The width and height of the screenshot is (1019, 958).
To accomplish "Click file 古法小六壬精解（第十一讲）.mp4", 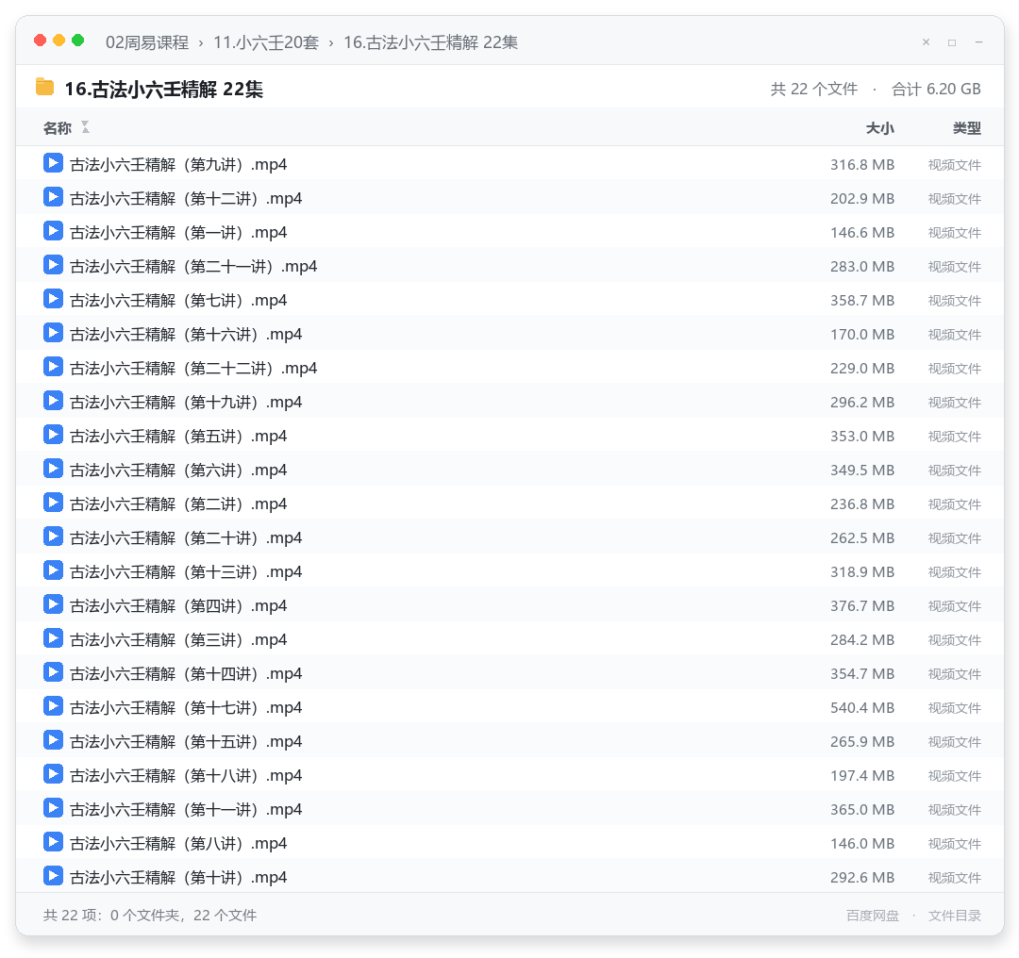I will pos(509,809).
